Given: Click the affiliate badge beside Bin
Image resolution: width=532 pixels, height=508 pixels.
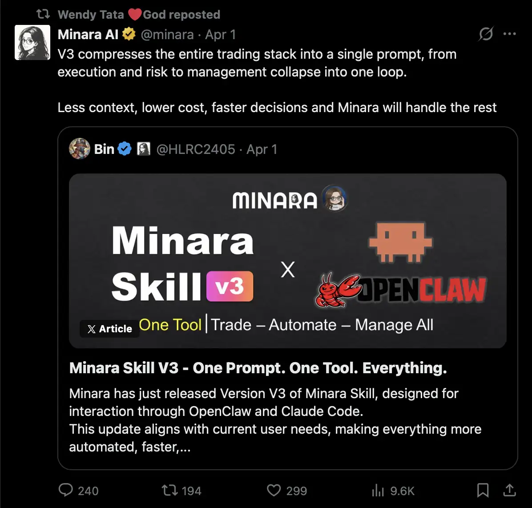Looking at the screenshot, I should click(143, 149).
